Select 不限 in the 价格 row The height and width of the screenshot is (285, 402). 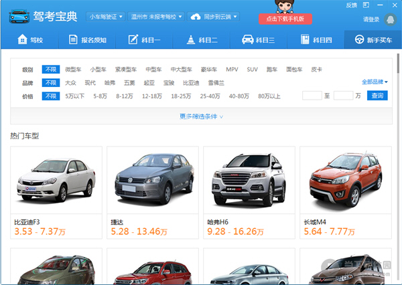[x=51, y=96]
